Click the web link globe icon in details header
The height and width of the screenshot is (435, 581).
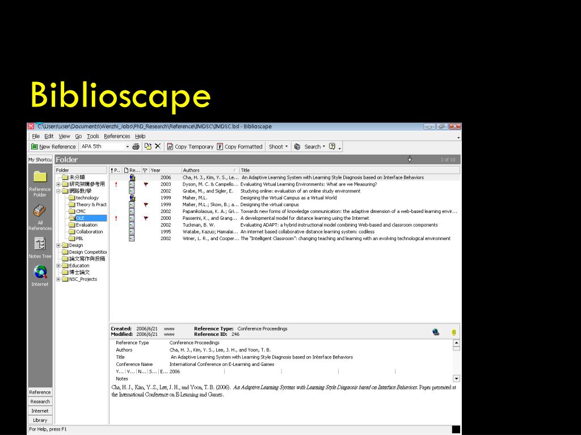pyautogui.click(x=436, y=332)
